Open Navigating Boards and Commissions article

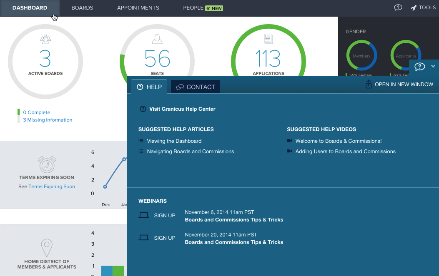(x=191, y=152)
